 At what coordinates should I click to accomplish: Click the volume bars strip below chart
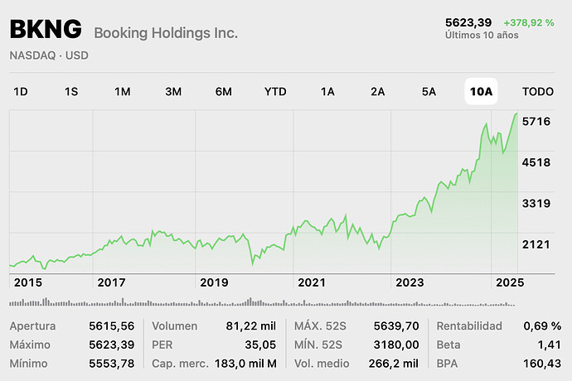tap(262, 302)
